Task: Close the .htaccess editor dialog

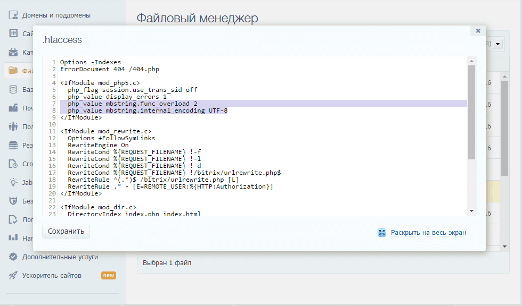Action: tap(478, 31)
